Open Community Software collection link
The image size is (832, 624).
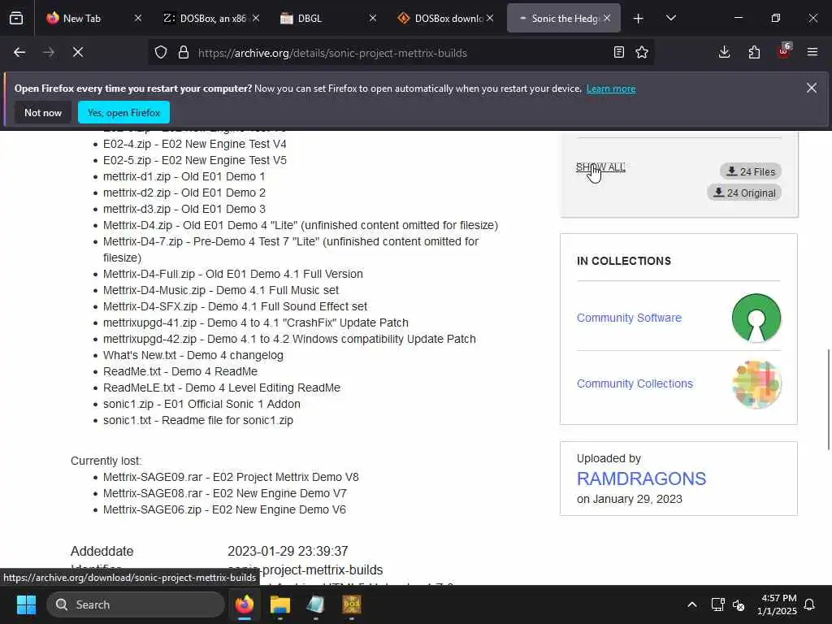pyautogui.click(x=630, y=318)
